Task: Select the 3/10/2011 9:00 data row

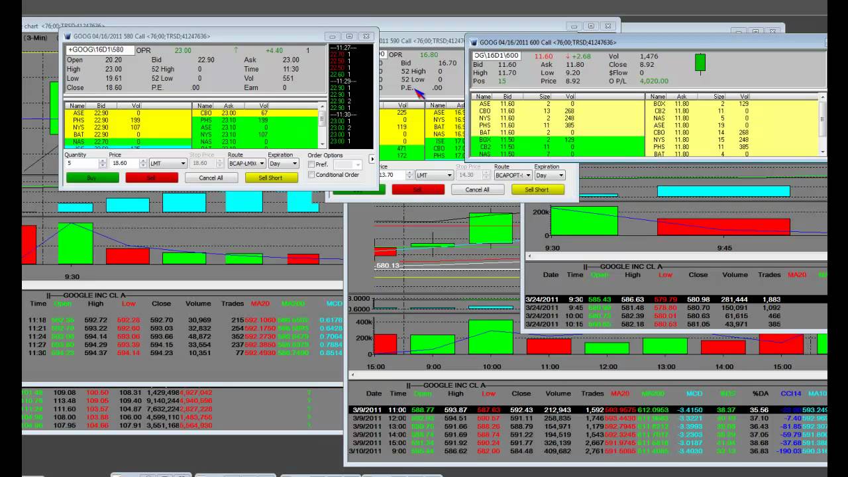Action: (x=588, y=451)
